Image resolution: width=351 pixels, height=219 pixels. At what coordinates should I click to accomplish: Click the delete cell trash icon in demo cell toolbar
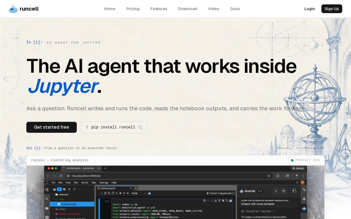tap(223, 200)
